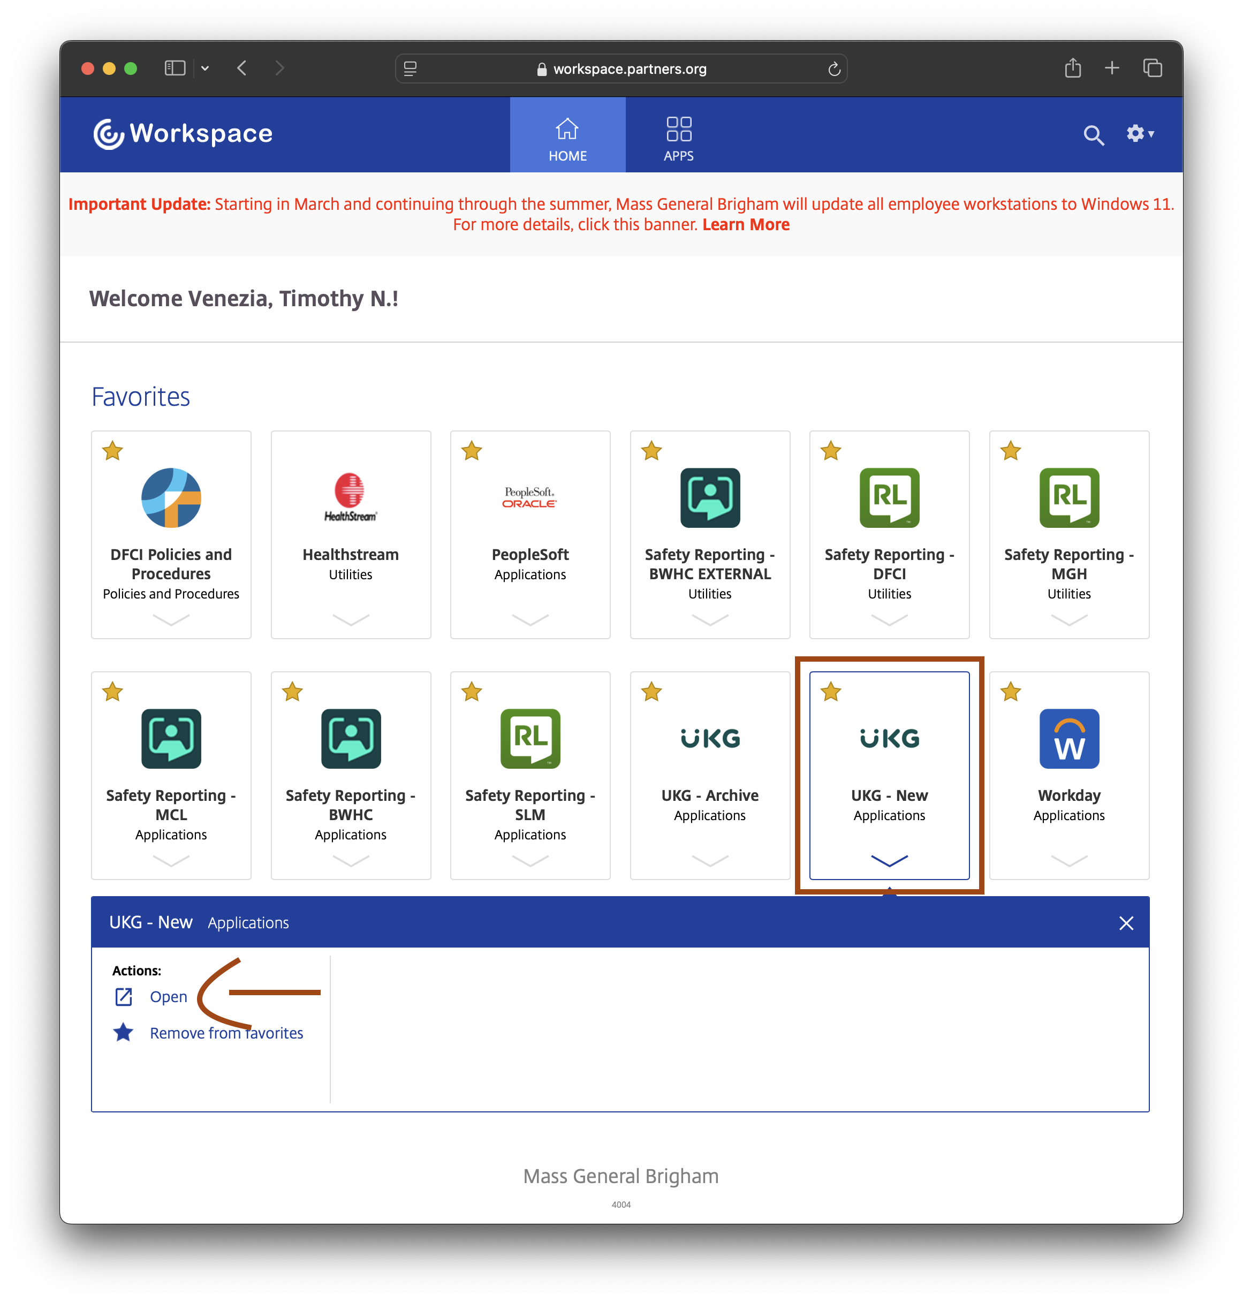
Task: Show Safari tab overview icon
Action: click(1152, 67)
